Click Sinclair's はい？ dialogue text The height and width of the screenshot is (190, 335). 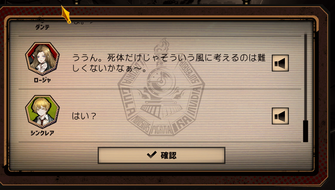click(84, 116)
